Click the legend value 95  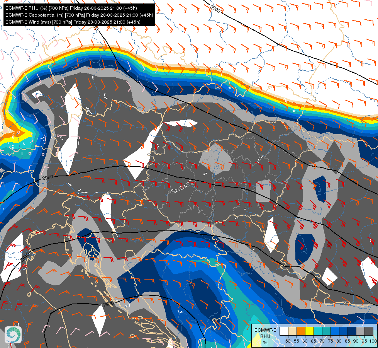point(364,341)
